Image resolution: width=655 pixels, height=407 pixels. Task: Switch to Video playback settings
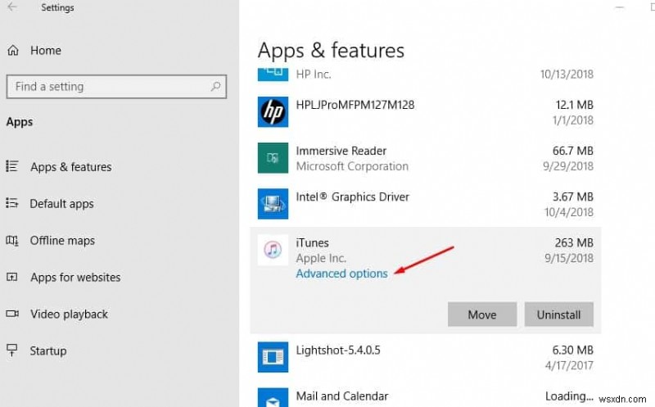[x=69, y=314]
